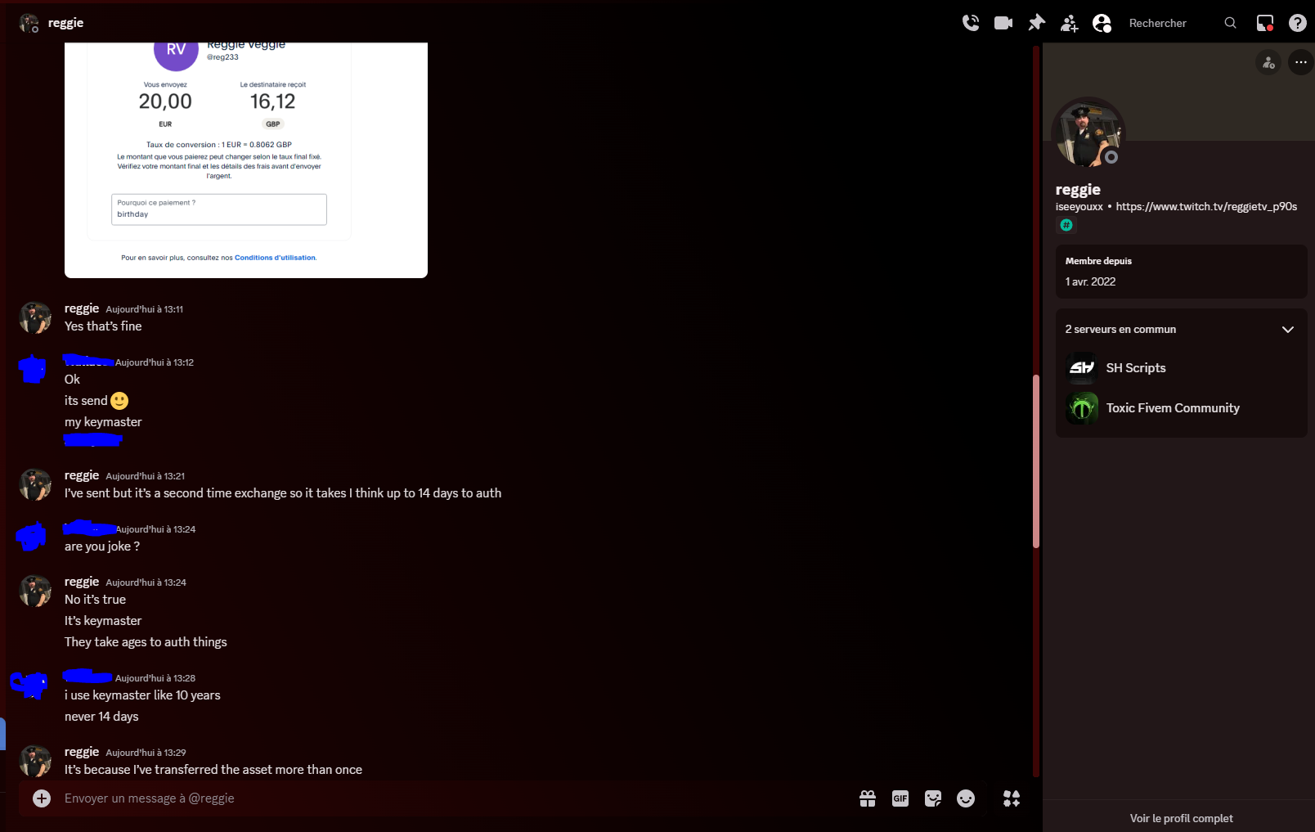Click 'They take ages to auth things' message

coord(146,642)
